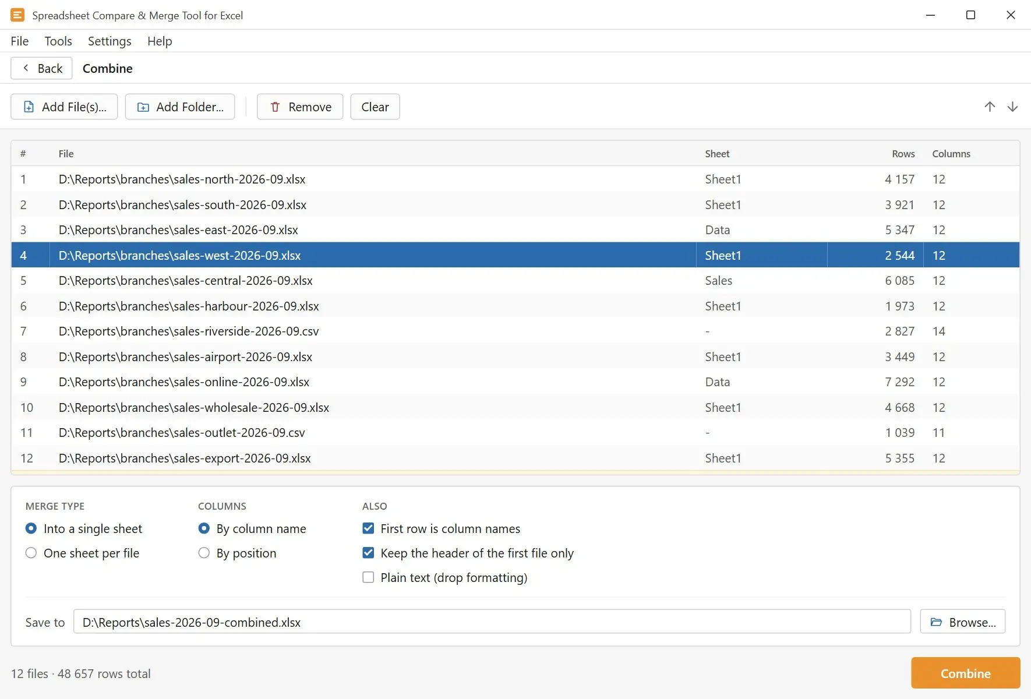
Task: Select the sales-central-2026-09.xlsx file
Action: click(x=515, y=280)
